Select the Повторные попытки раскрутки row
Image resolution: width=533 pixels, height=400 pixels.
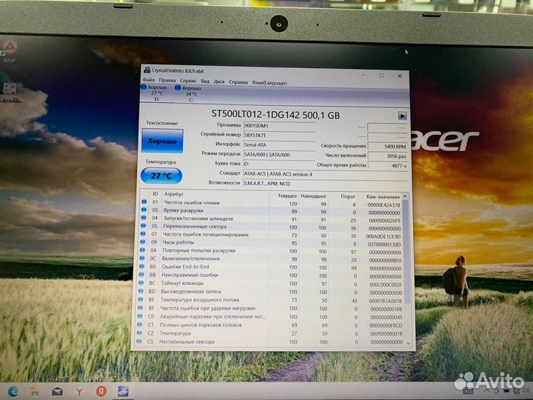(271, 251)
